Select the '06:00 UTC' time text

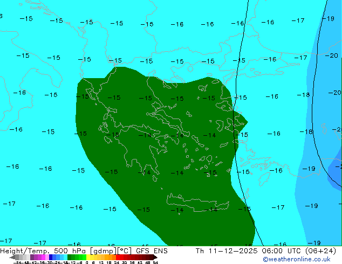pos(282,251)
